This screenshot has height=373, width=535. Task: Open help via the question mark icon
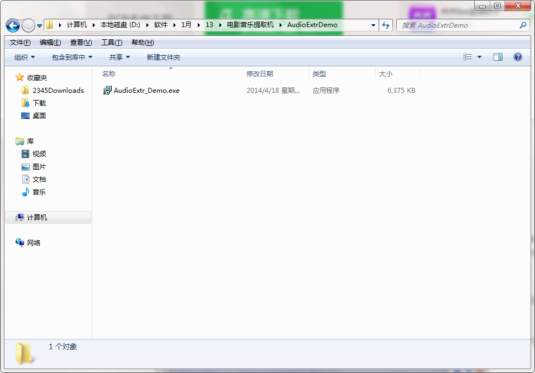[x=518, y=57]
